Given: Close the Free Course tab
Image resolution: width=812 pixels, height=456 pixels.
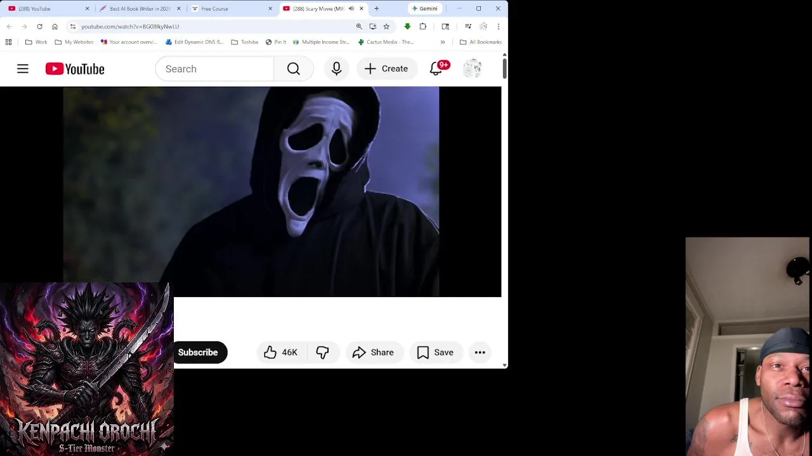Looking at the screenshot, I should click(x=270, y=9).
